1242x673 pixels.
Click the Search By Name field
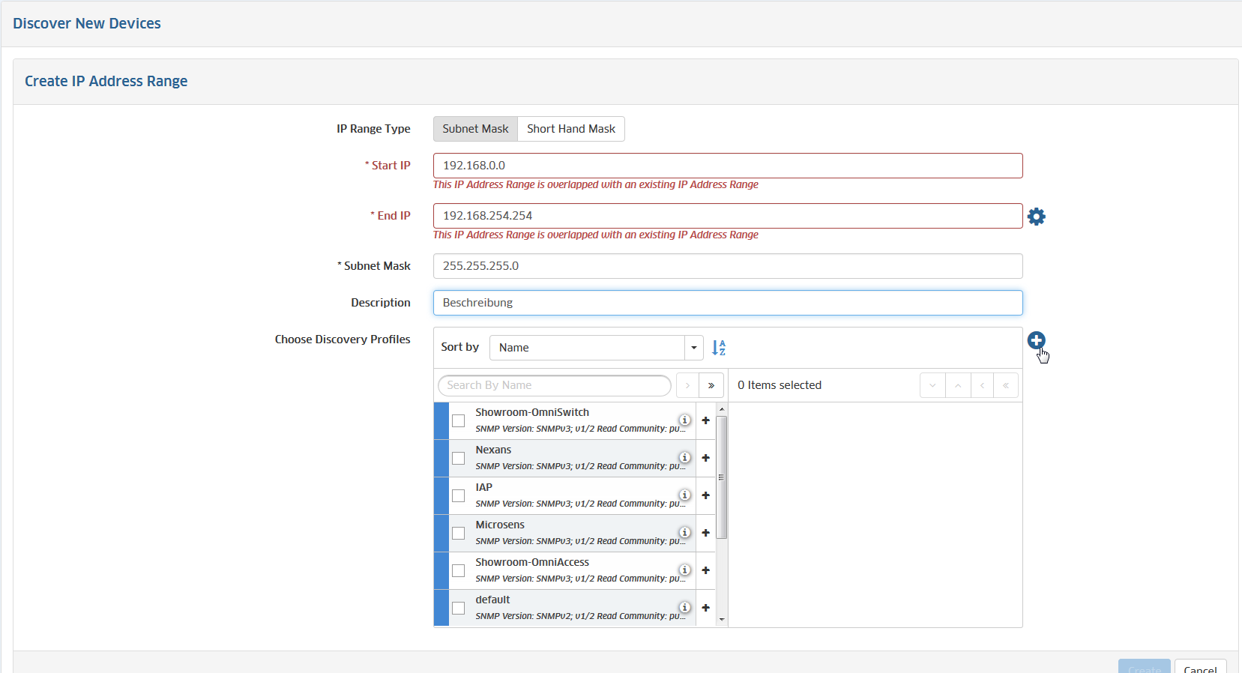pos(555,385)
